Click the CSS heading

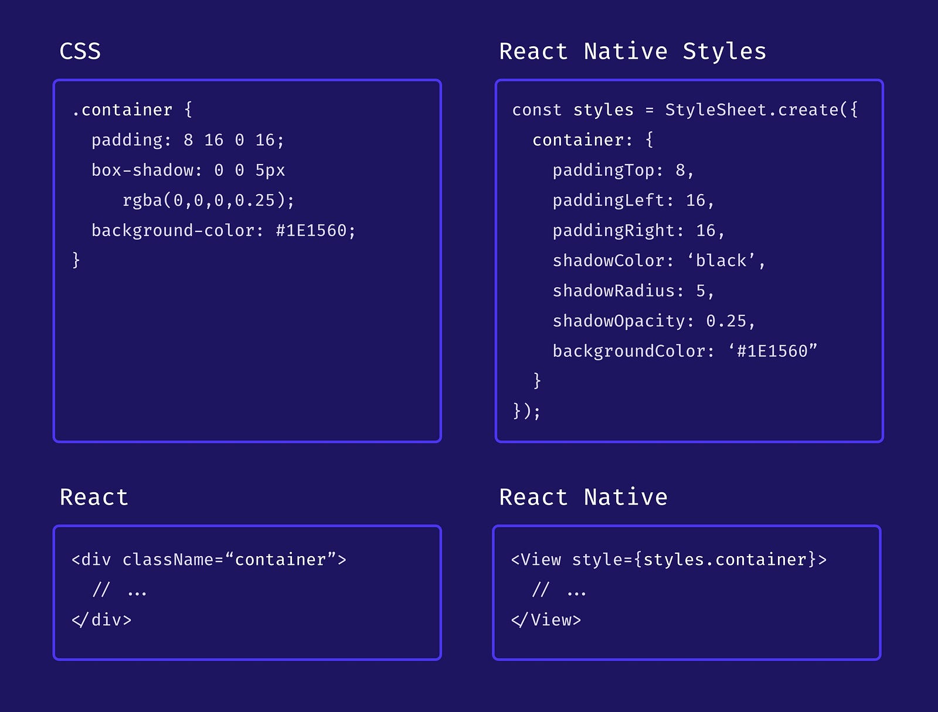tap(80, 52)
